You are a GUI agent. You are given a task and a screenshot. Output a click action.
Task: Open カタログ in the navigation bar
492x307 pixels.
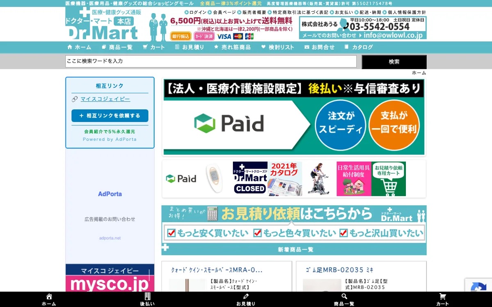[359, 47]
